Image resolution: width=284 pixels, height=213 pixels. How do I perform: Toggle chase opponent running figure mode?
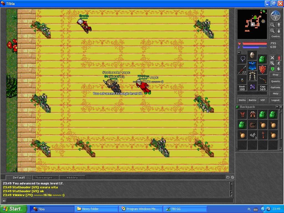[x=278, y=63]
